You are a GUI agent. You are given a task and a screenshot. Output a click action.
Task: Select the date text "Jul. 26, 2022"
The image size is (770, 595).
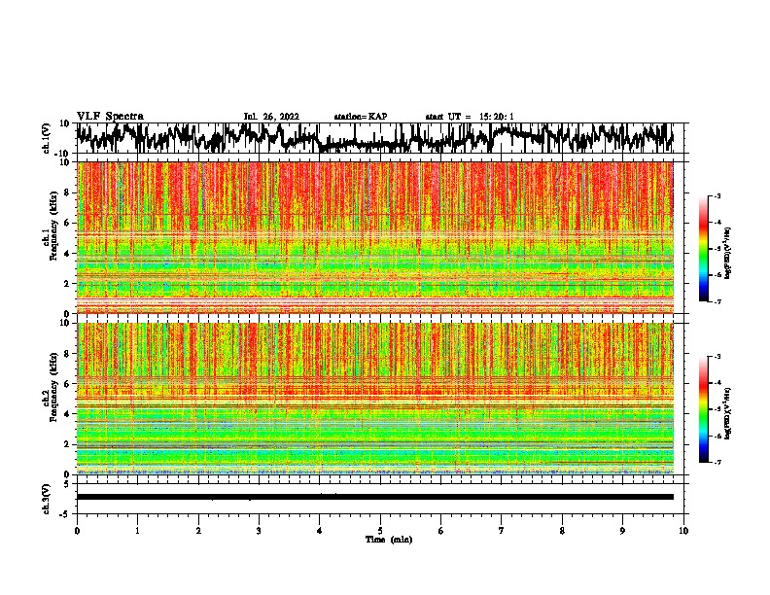[x=271, y=117]
